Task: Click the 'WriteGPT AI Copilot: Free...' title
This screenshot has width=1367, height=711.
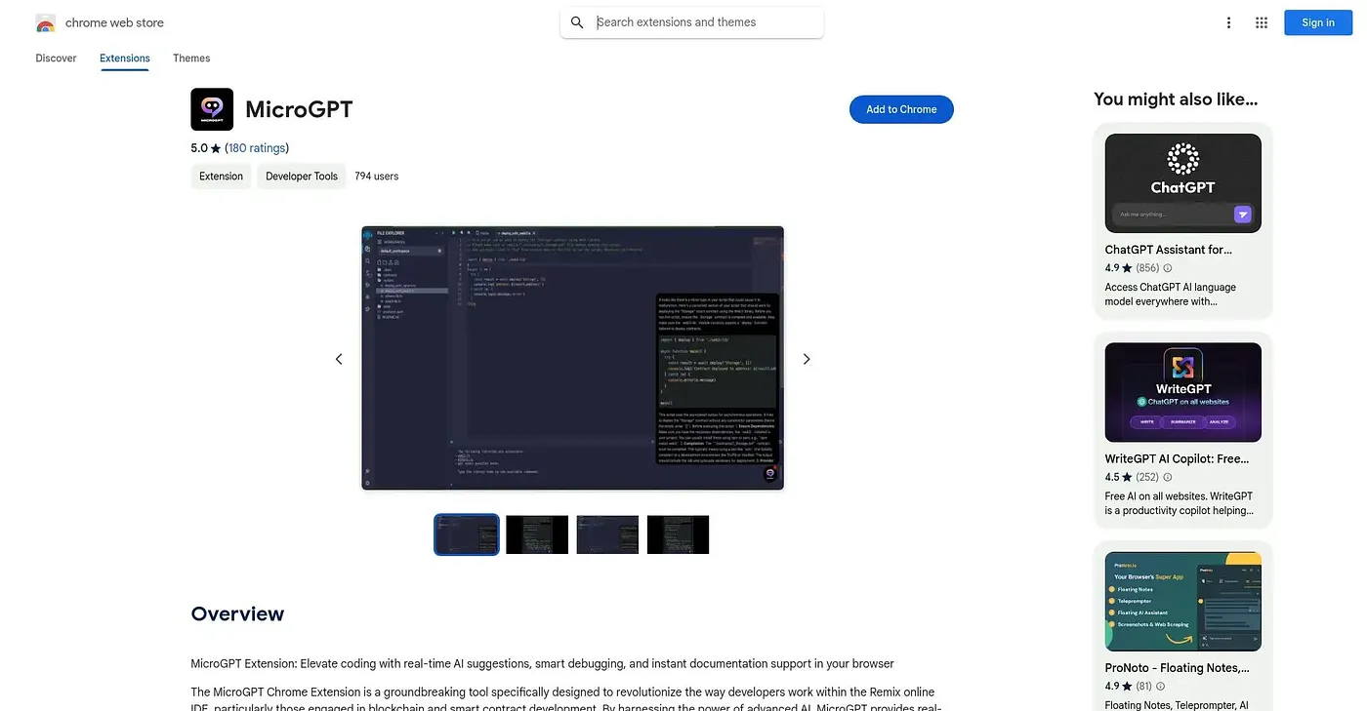Action: (1177, 458)
